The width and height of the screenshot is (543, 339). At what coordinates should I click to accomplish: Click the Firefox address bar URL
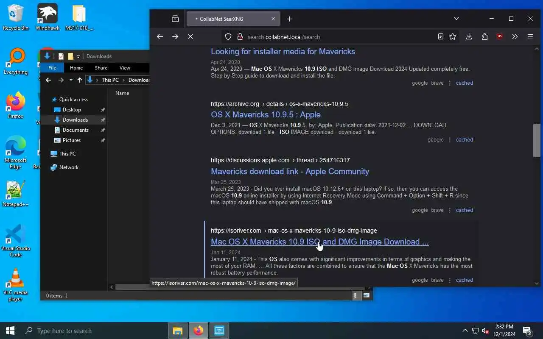pos(284,37)
